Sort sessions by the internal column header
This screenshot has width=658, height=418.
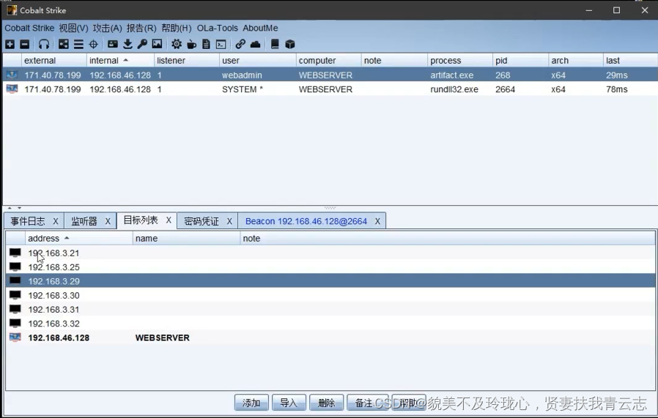[x=120, y=60]
